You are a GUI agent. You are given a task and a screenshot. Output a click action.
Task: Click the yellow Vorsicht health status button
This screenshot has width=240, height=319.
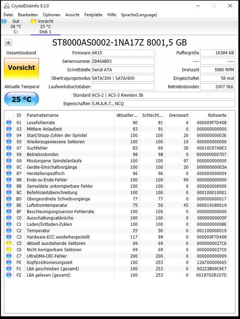tap(22, 68)
